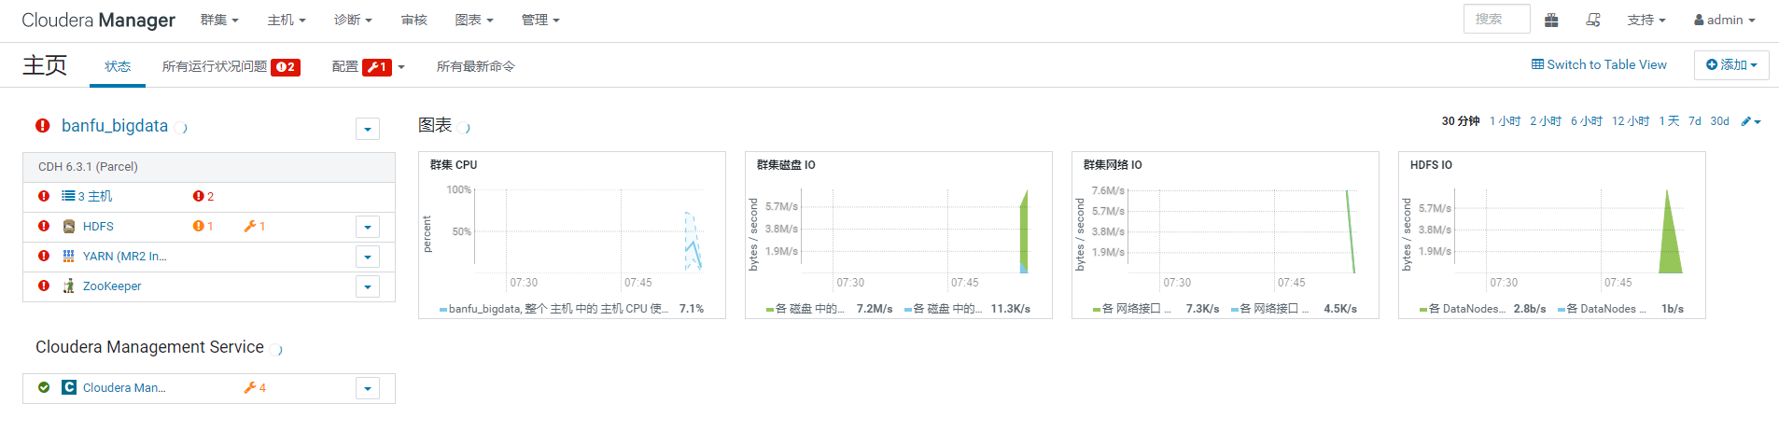Open the running commands scroll icon
Viewport: 1779px width, 446px height.
tap(1593, 20)
